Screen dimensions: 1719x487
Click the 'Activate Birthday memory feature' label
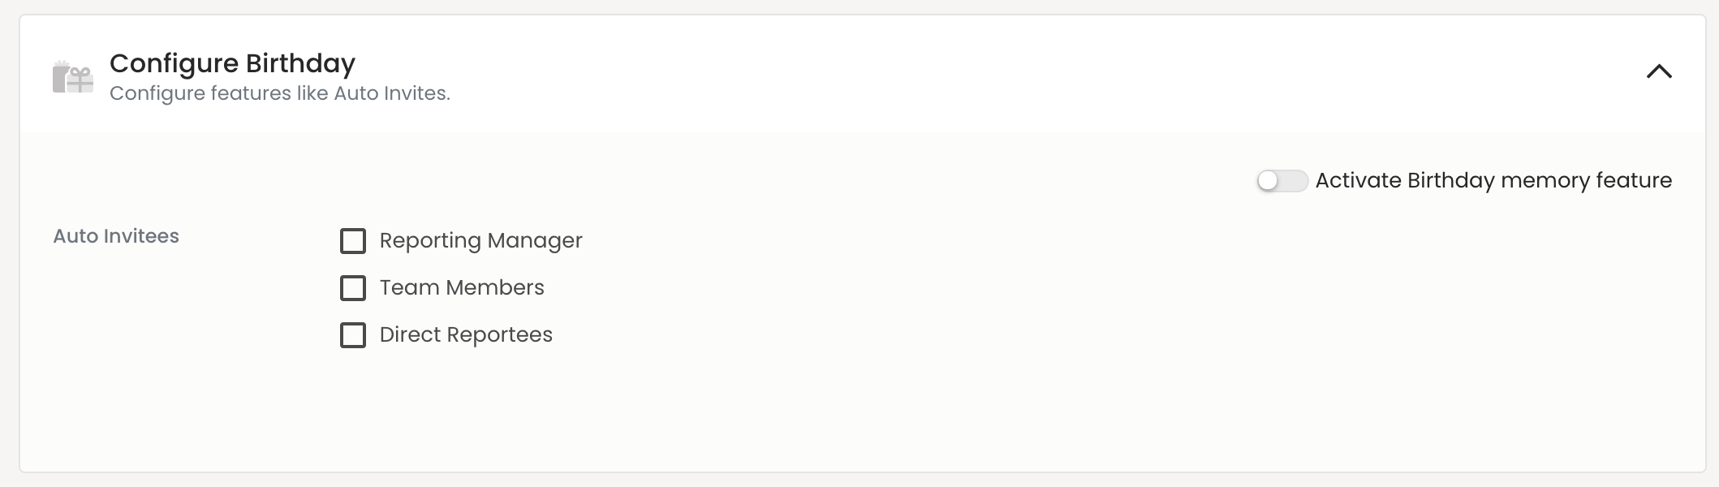tap(1493, 180)
